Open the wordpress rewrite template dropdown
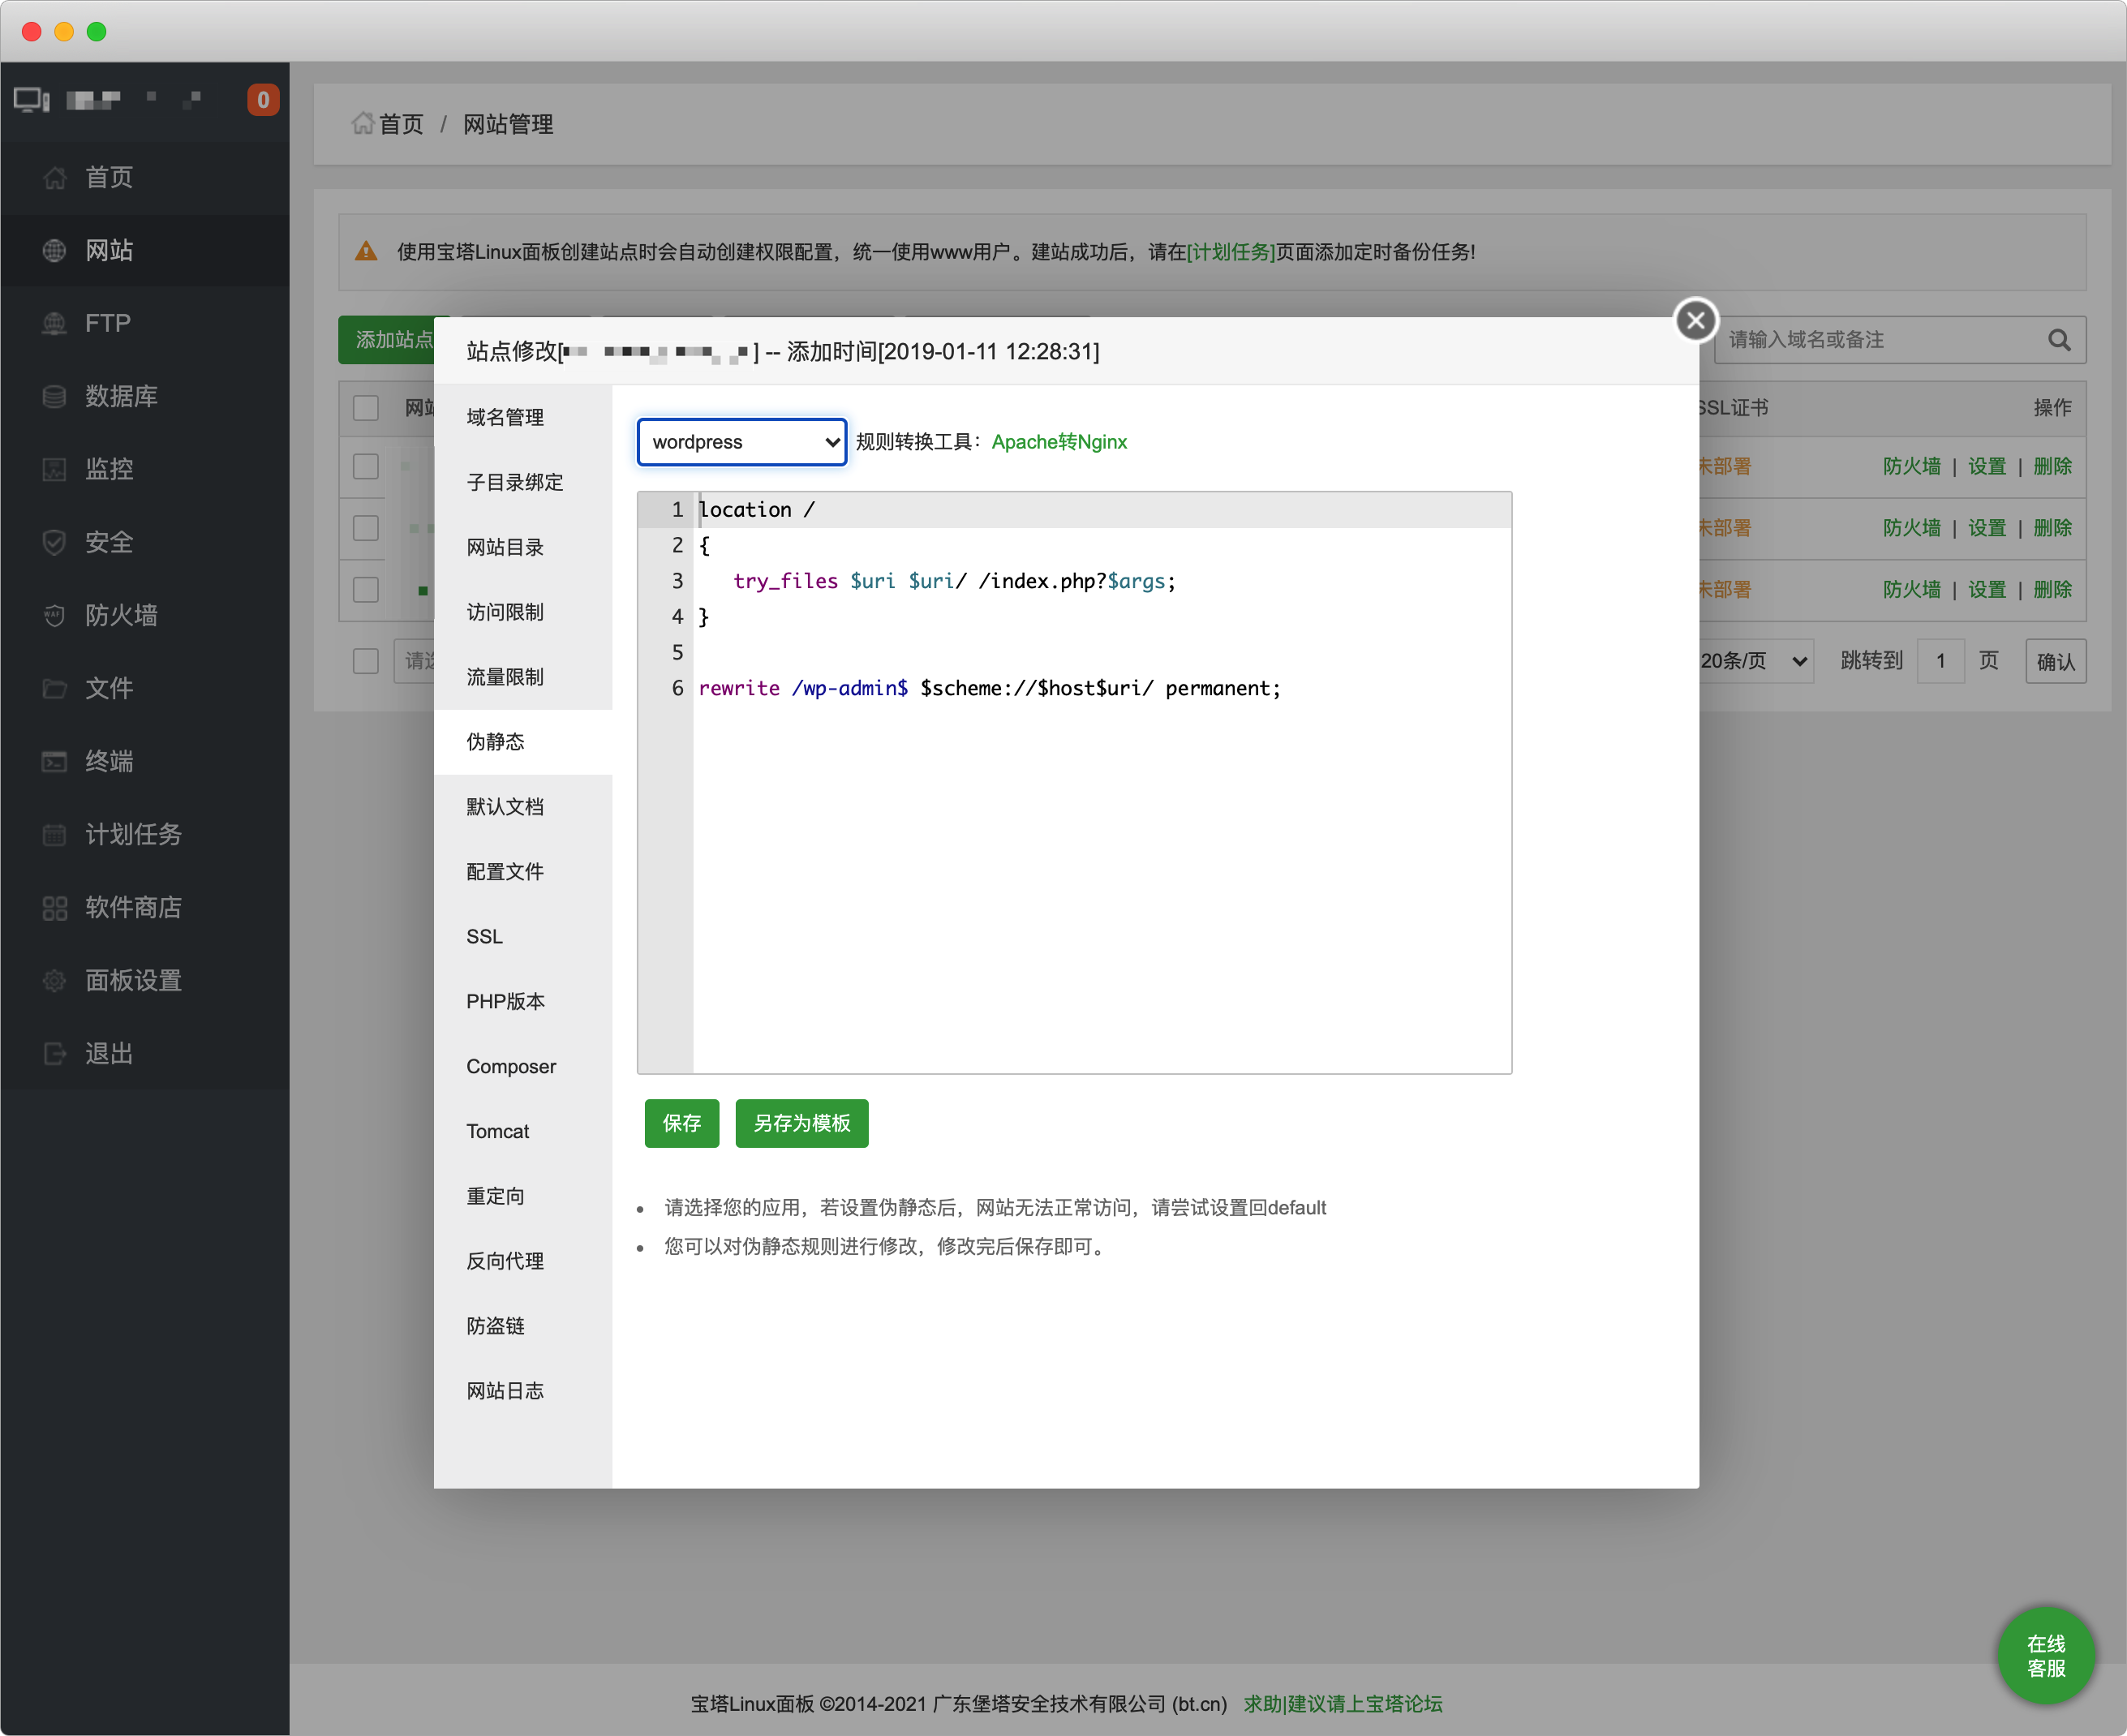This screenshot has width=2127, height=1736. click(742, 442)
